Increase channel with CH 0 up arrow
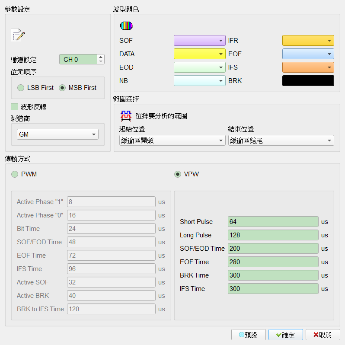Screen dimensions: 345x345 coord(101,57)
